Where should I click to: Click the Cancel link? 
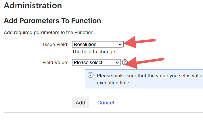pyautogui.click(x=106, y=103)
